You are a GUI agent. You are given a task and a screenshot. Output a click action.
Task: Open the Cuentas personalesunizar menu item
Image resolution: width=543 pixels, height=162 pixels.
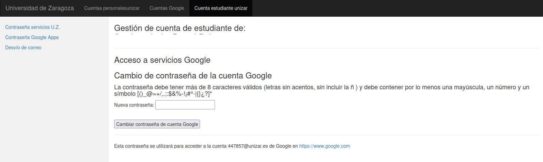[112, 8]
